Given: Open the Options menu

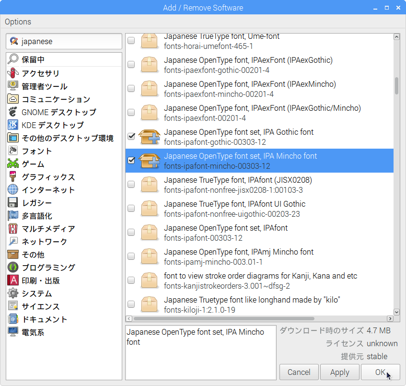Looking at the screenshot, I should coord(18,22).
